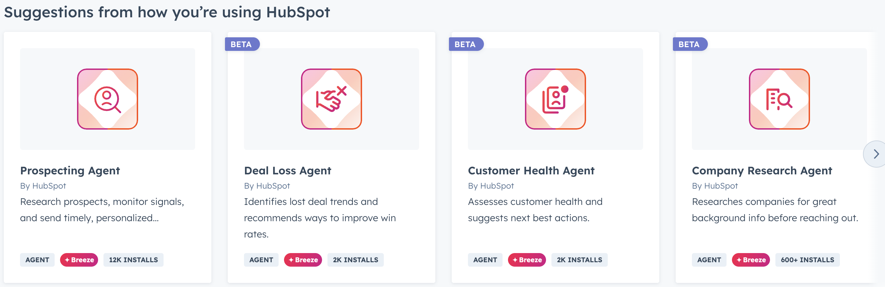Click the 12K INSTALLS tag
This screenshot has width=885, height=287.
pyautogui.click(x=133, y=260)
